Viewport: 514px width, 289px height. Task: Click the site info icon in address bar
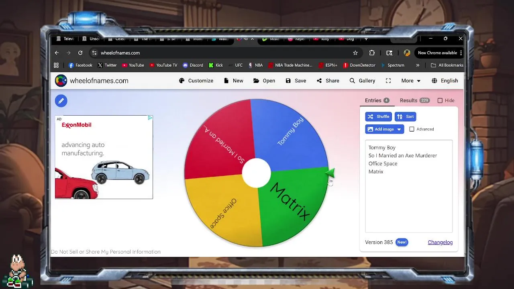pyautogui.click(x=94, y=53)
